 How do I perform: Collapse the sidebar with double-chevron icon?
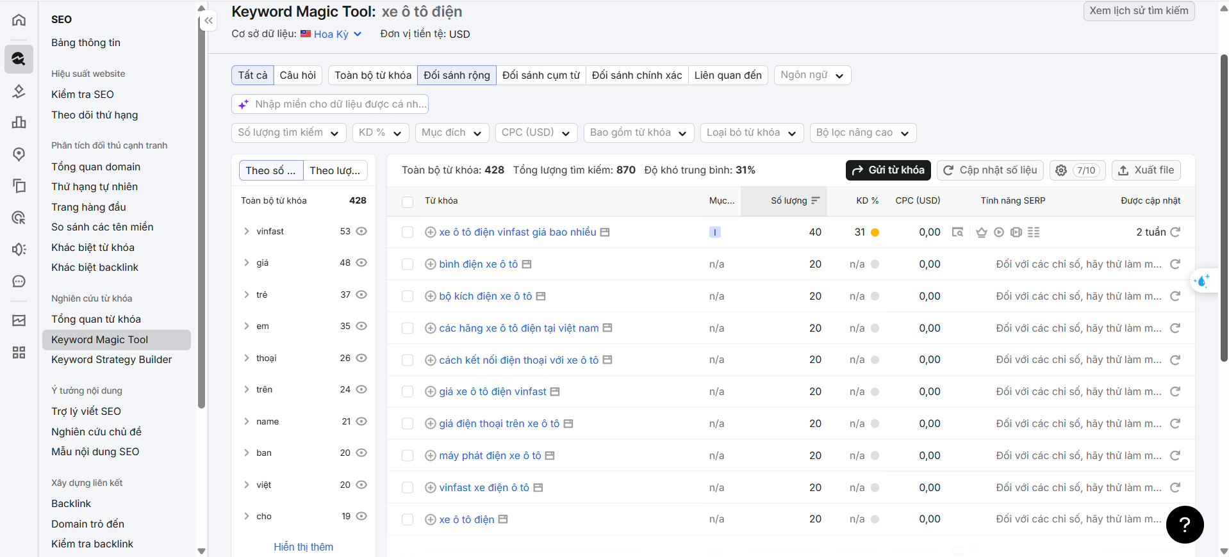208,21
